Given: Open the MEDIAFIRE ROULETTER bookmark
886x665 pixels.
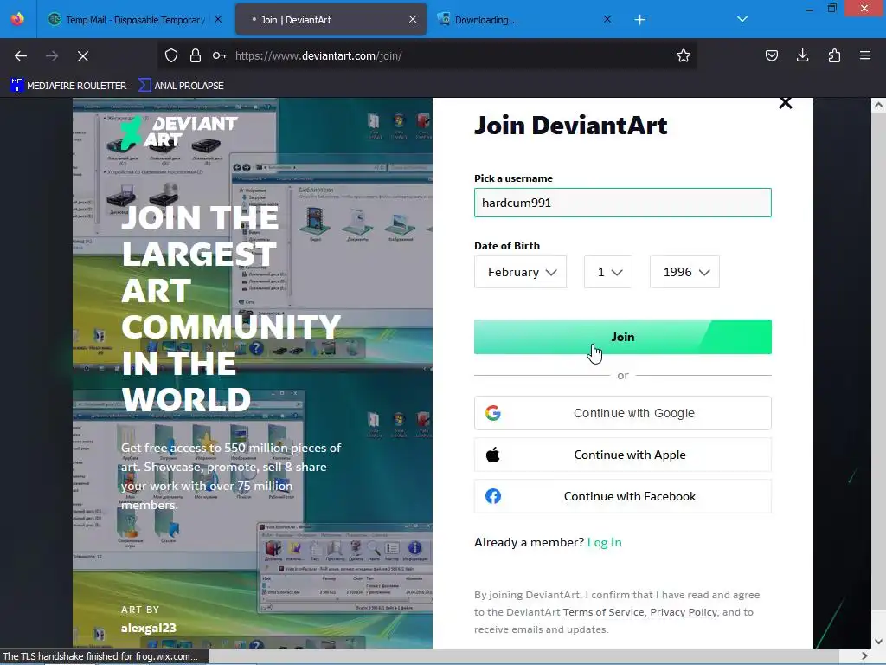Looking at the screenshot, I should 68,86.
